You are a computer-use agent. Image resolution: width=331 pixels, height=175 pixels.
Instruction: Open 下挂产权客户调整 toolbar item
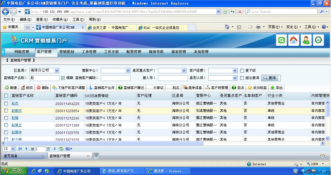click(x=69, y=87)
